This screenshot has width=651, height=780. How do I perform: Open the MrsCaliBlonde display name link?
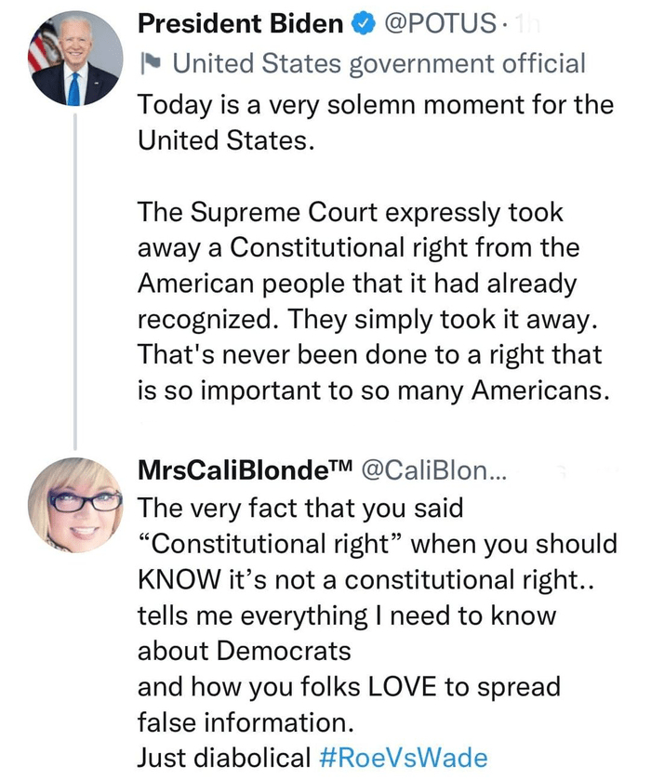point(243,469)
